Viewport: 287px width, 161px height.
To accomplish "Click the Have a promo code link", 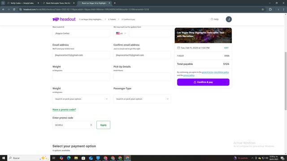I will pos(64,110).
